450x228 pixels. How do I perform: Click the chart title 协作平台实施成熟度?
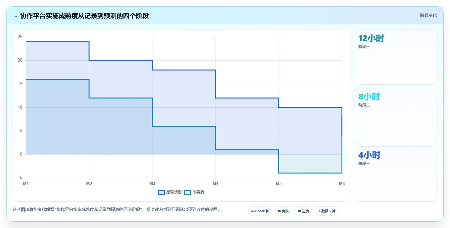[x=84, y=16]
